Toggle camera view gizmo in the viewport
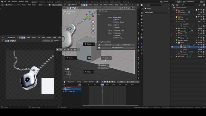 tap(93, 29)
